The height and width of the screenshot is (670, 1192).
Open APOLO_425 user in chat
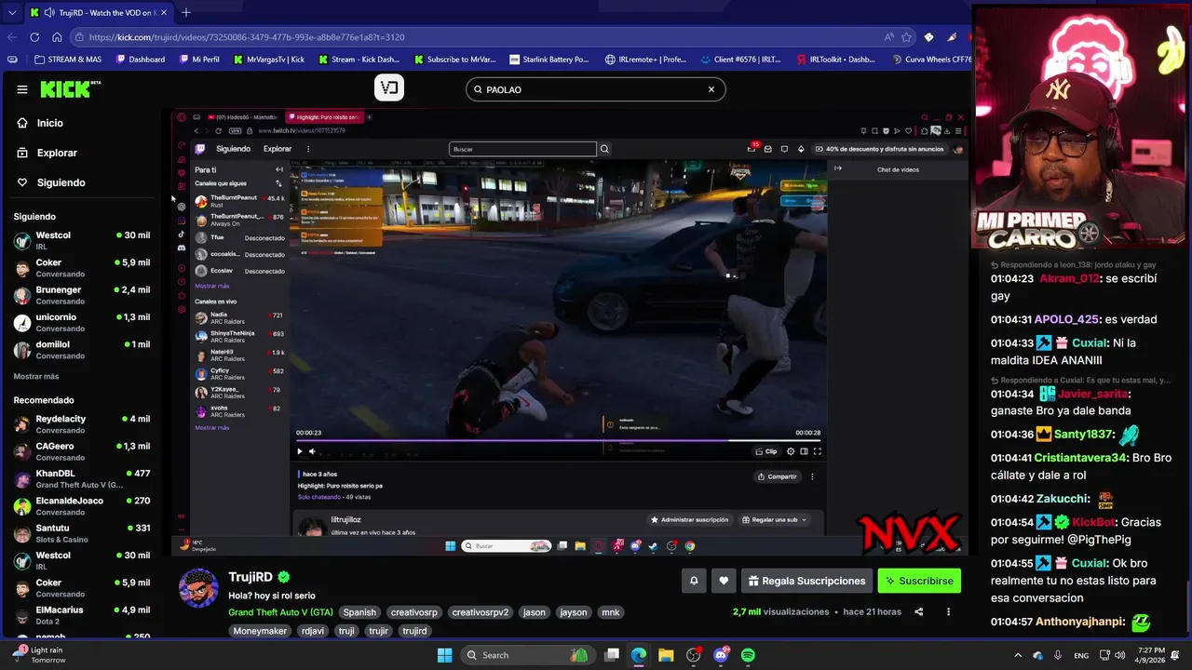tap(1066, 319)
